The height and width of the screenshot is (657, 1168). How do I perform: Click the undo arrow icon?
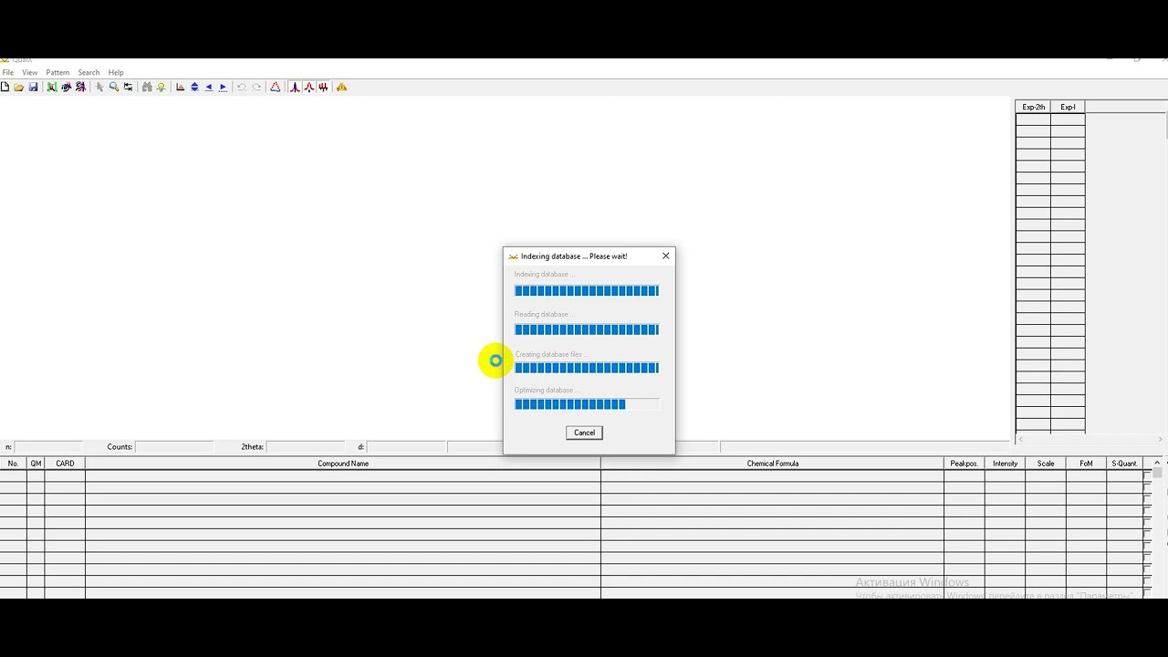[x=242, y=87]
